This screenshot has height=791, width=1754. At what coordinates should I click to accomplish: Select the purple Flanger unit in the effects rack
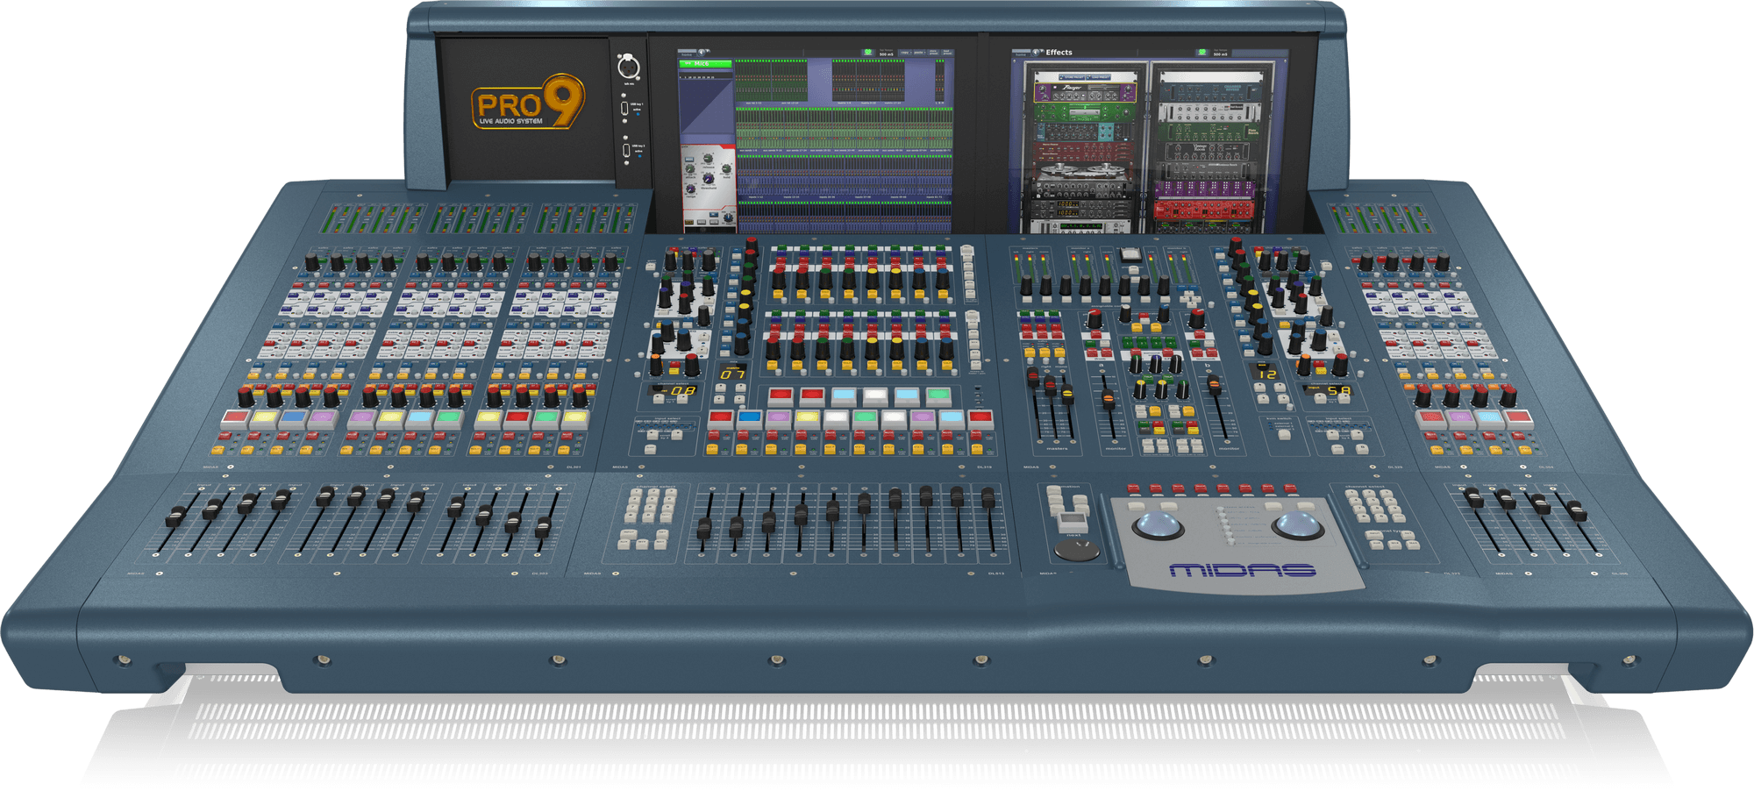tap(1085, 92)
